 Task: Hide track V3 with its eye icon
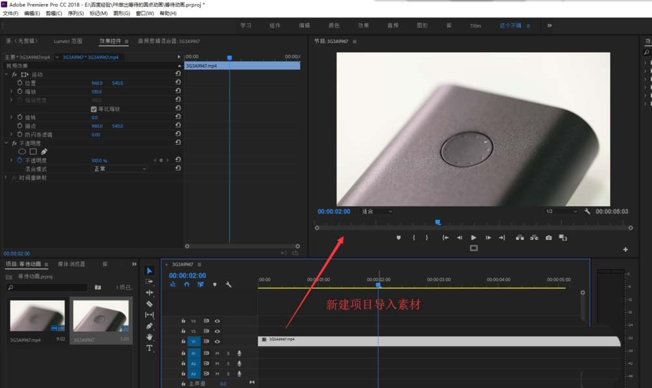pos(217,321)
